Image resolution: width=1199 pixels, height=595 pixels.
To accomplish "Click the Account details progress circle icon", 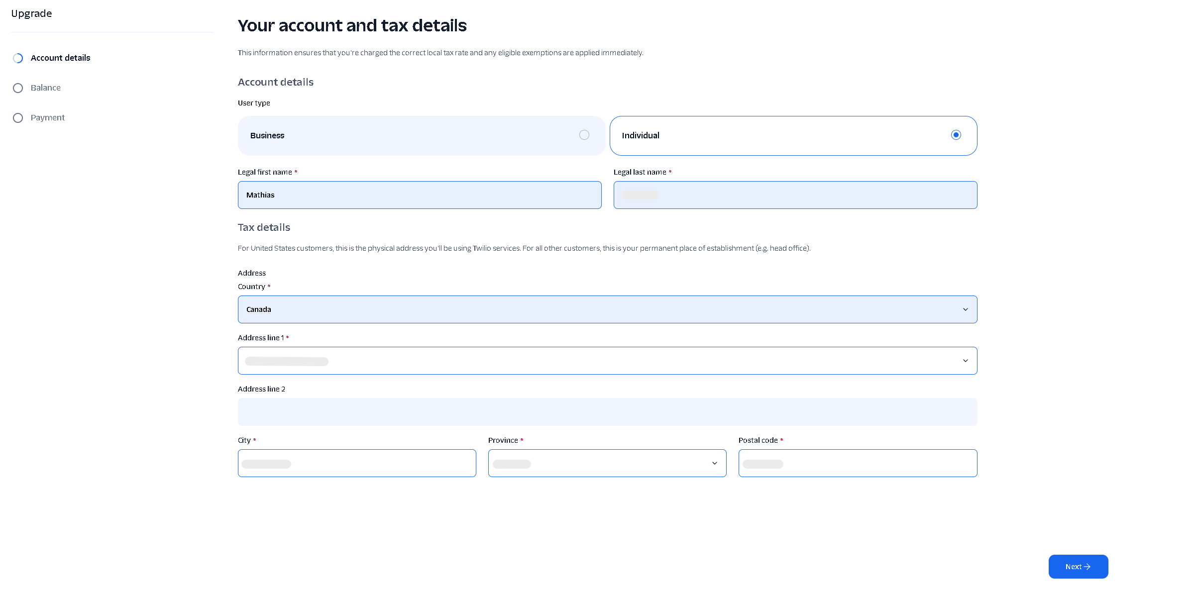I will coord(18,58).
